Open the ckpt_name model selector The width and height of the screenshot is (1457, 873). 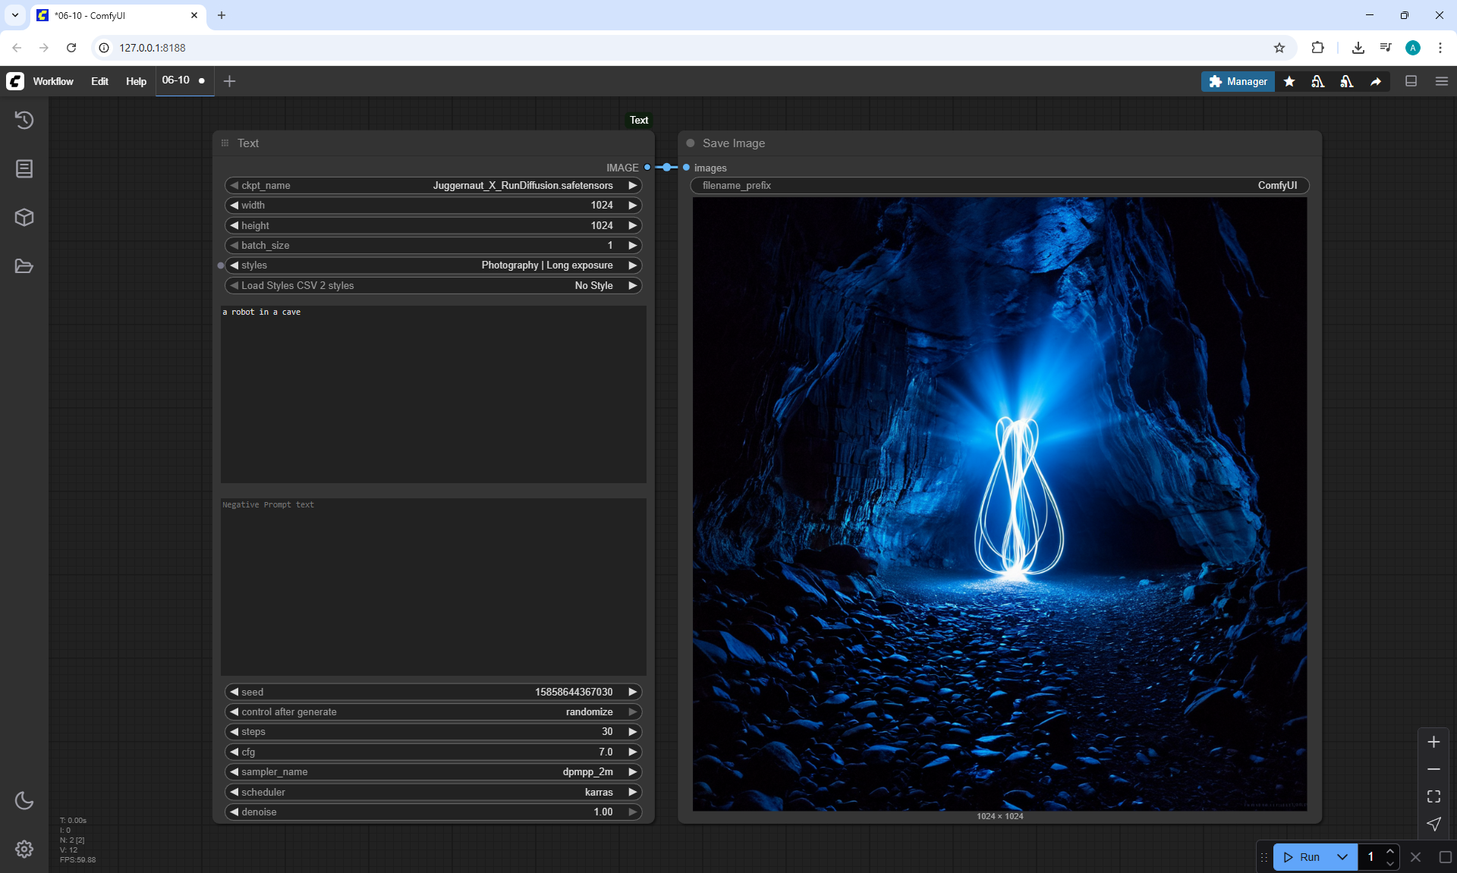(433, 185)
